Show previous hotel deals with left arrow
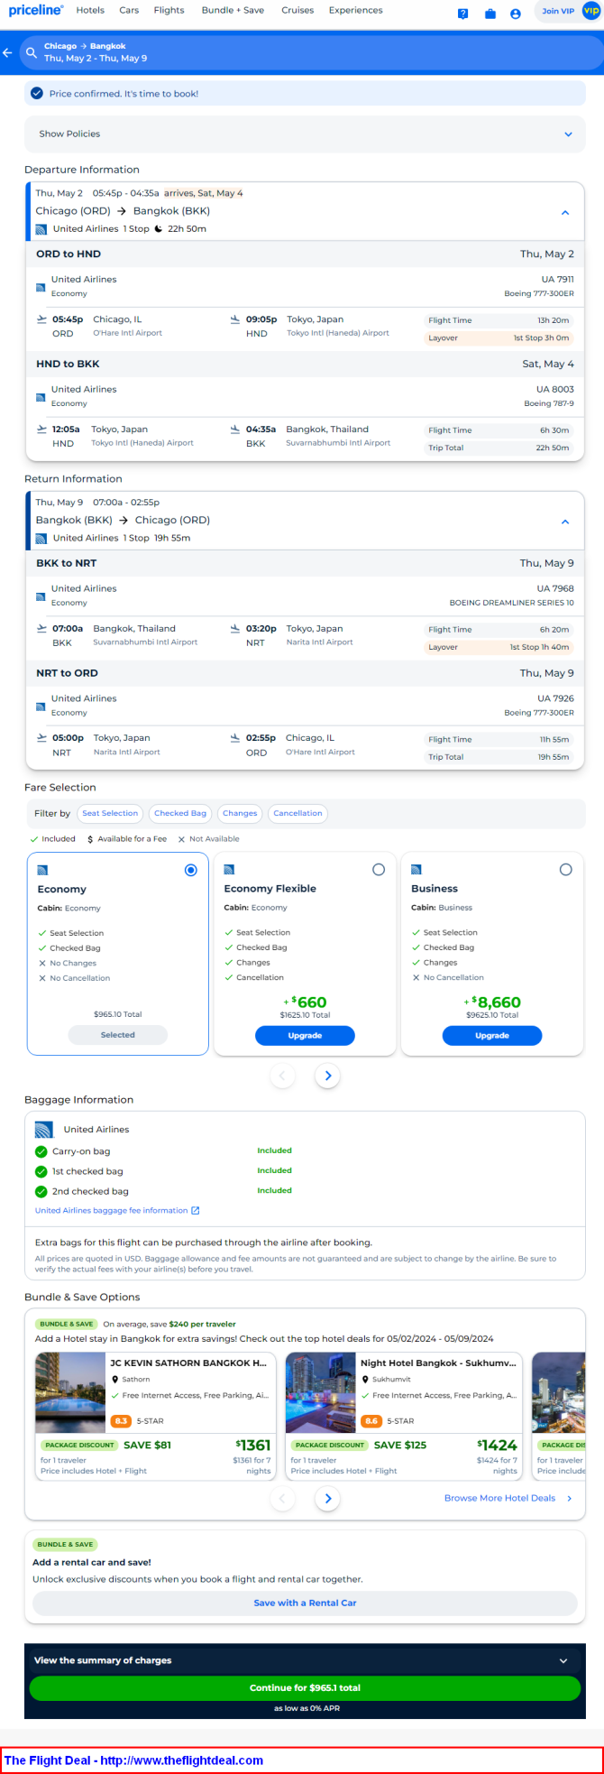Screen dimensions: 604x1774 point(282,1498)
